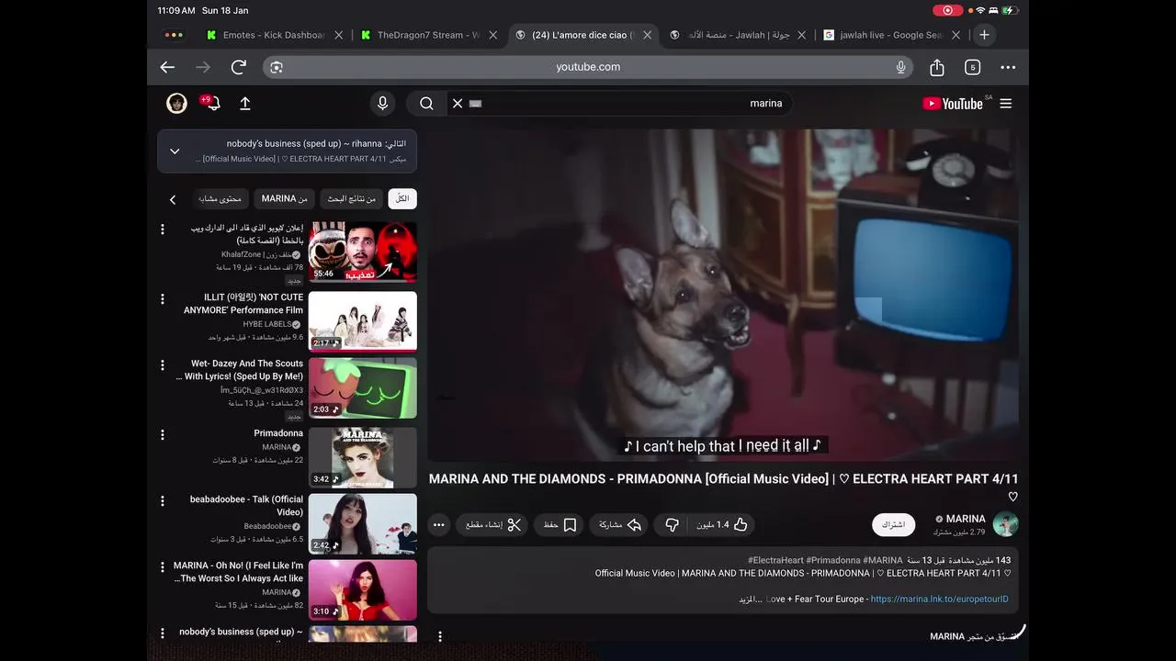Save the video with the حفظ button
Screen dimensions: 1176x661
click(x=560, y=525)
